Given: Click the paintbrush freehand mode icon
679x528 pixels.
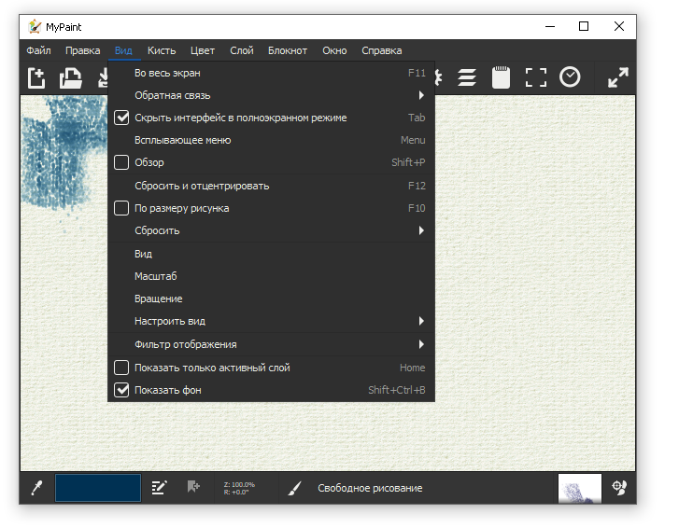Looking at the screenshot, I should pyautogui.click(x=295, y=488).
